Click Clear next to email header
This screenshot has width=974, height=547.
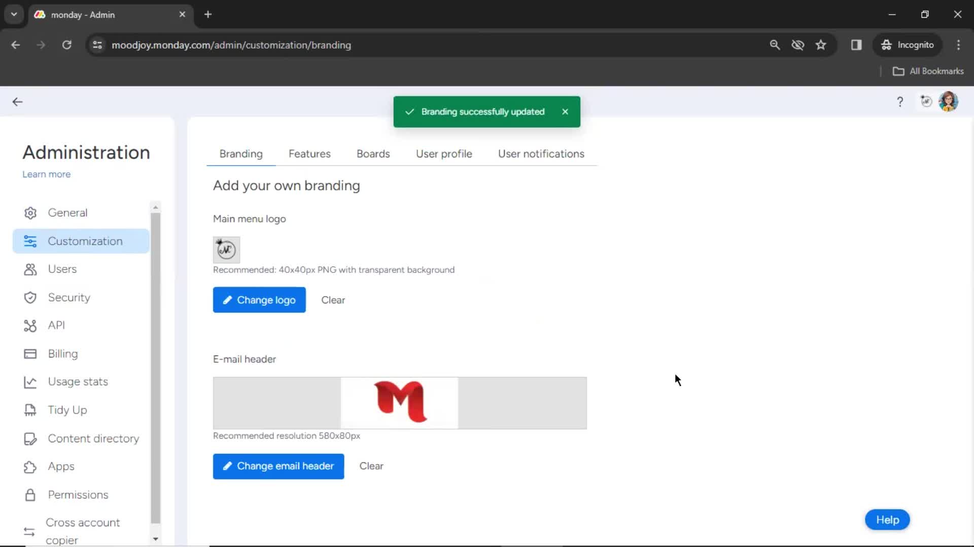click(x=371, y=465)
